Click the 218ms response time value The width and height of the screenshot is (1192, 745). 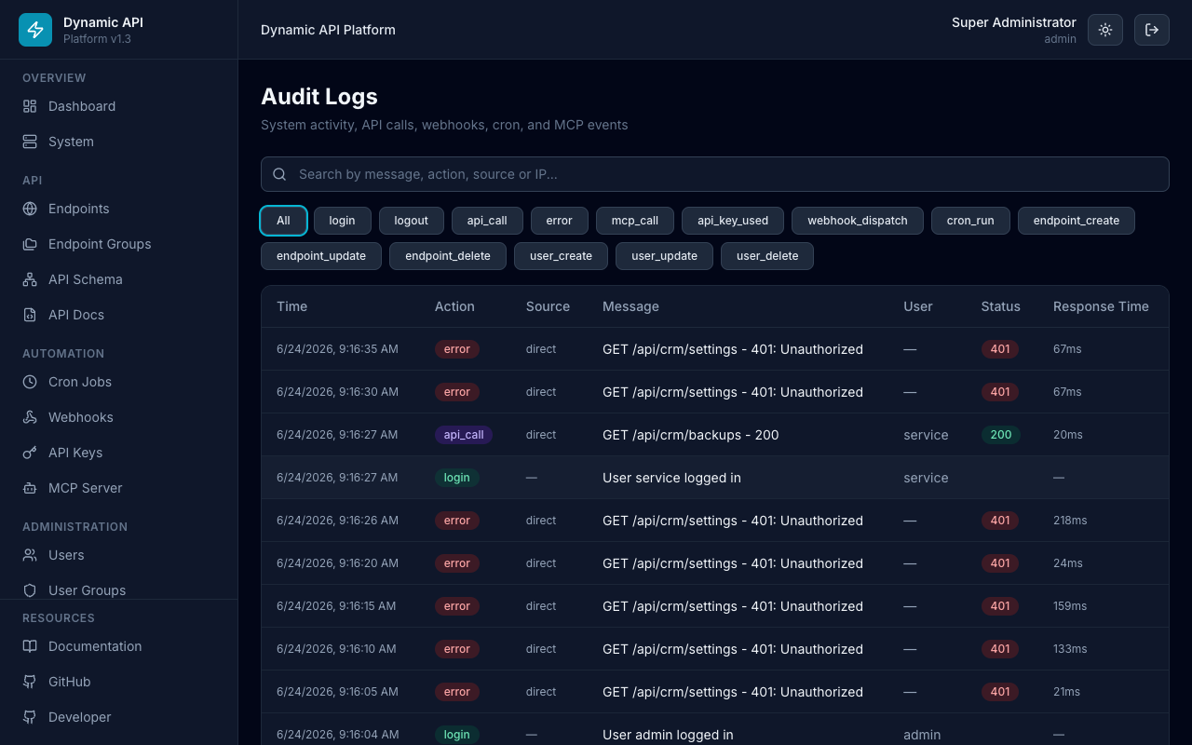pyautogui.click(x=1070, y=521)
